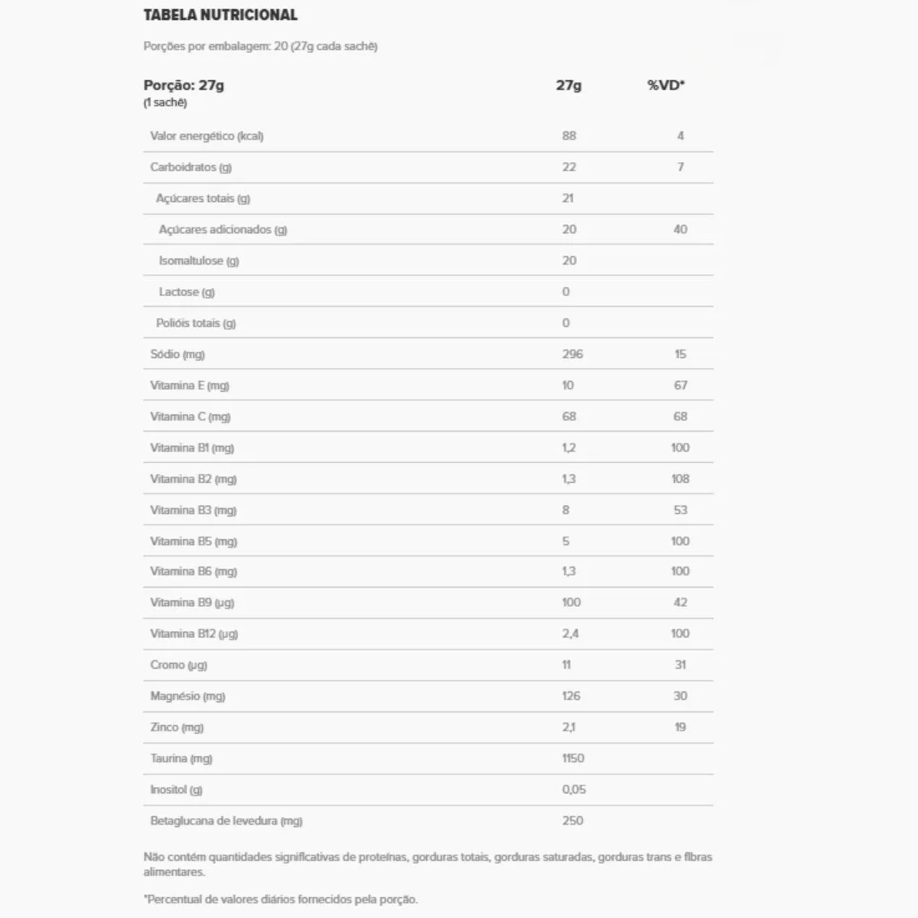Click the Vitamina B12 (µg) row label
The width and height of the screenshot is (918, 918).
194,634
